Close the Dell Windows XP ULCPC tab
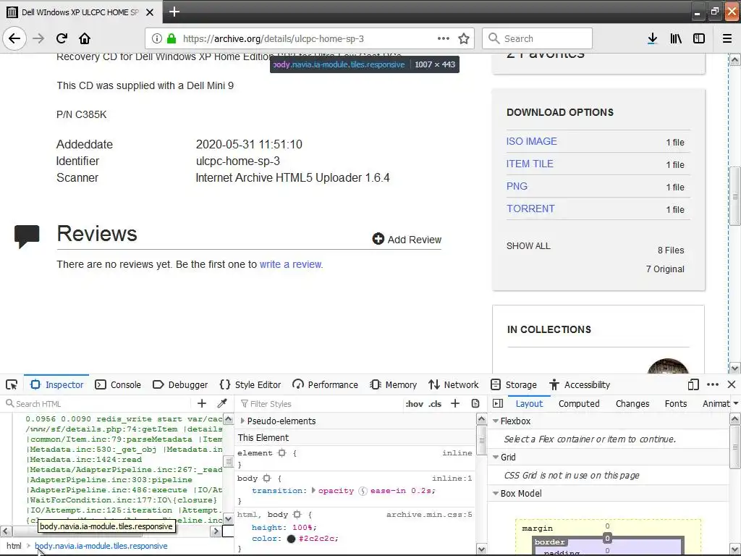 [150, 12]
